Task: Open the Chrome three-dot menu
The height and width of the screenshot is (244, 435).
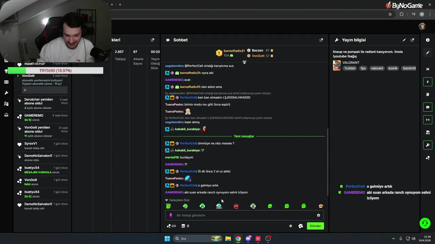Action: [430, 14]
